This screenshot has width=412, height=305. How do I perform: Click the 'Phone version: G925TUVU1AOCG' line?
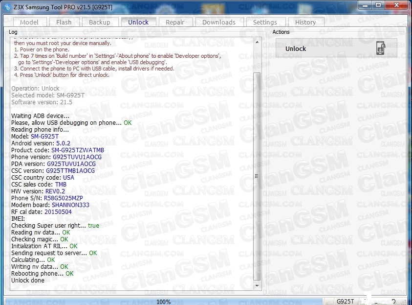(x=56, y=157)
